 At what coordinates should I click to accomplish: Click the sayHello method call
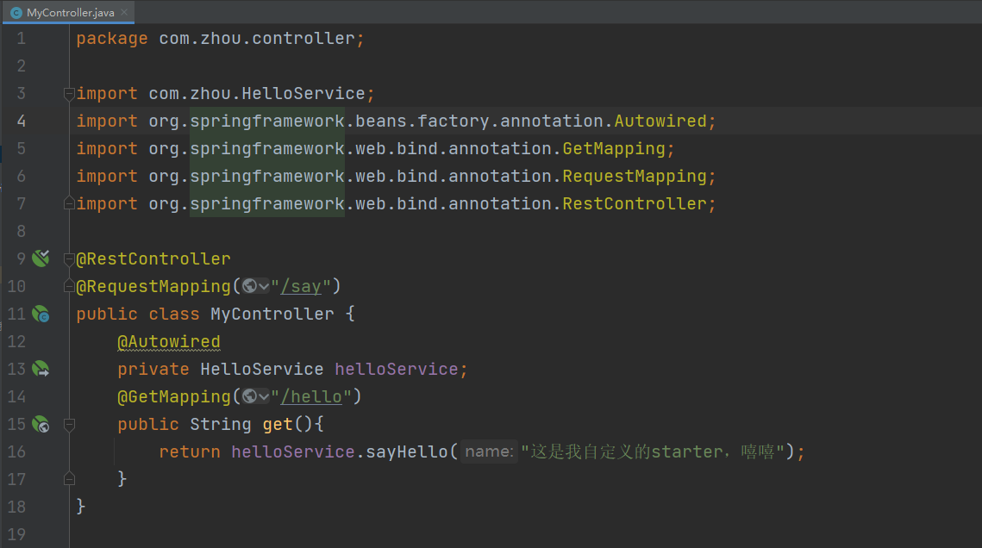(407, 451)
